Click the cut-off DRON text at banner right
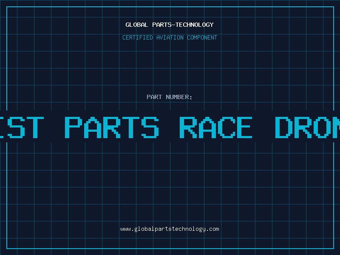340x255 pixels. pyautogui.click(x=307, y=127)
